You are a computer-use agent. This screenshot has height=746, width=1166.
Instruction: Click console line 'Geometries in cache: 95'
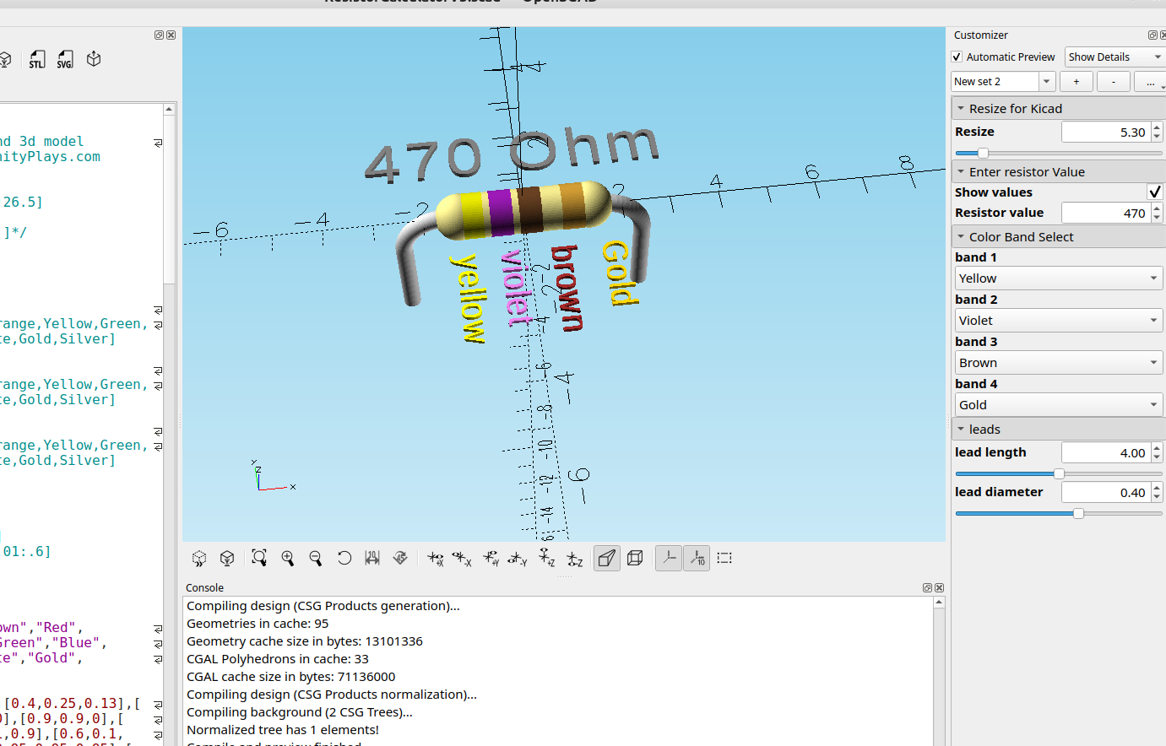coord(258,624)
